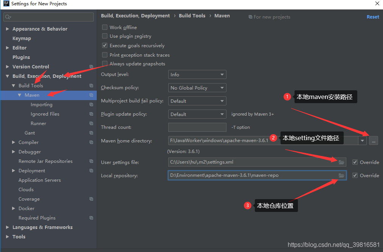
Task: Uncheck Execute goals recursively
Action: tap(105, 45)
